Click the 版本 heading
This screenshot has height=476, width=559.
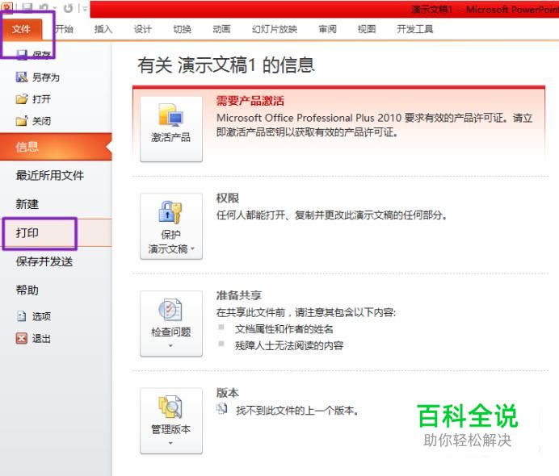(x=228, y=393)
